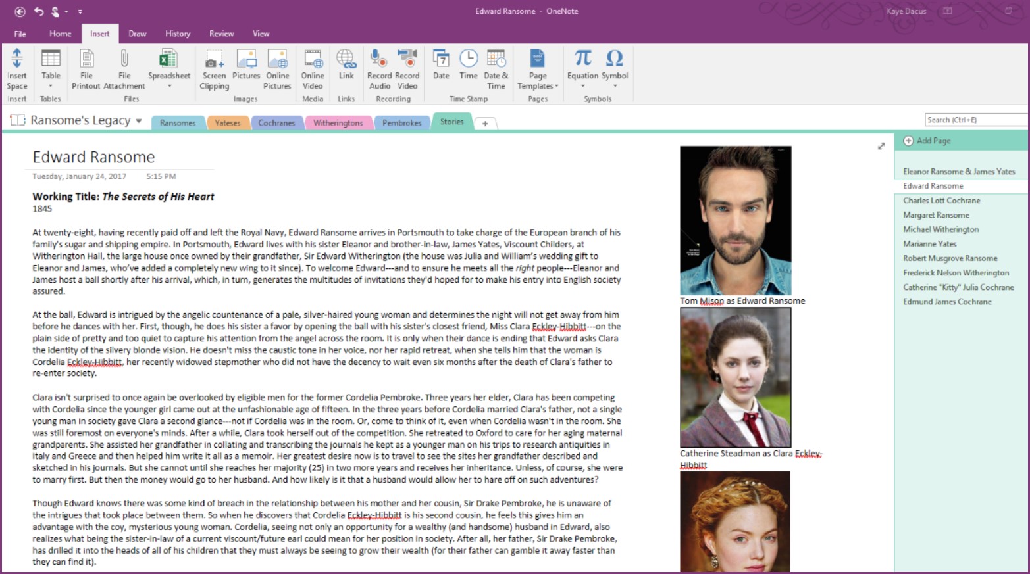
Task: Select the Tom Mison portrait image
Action: (x=735, y=220)
